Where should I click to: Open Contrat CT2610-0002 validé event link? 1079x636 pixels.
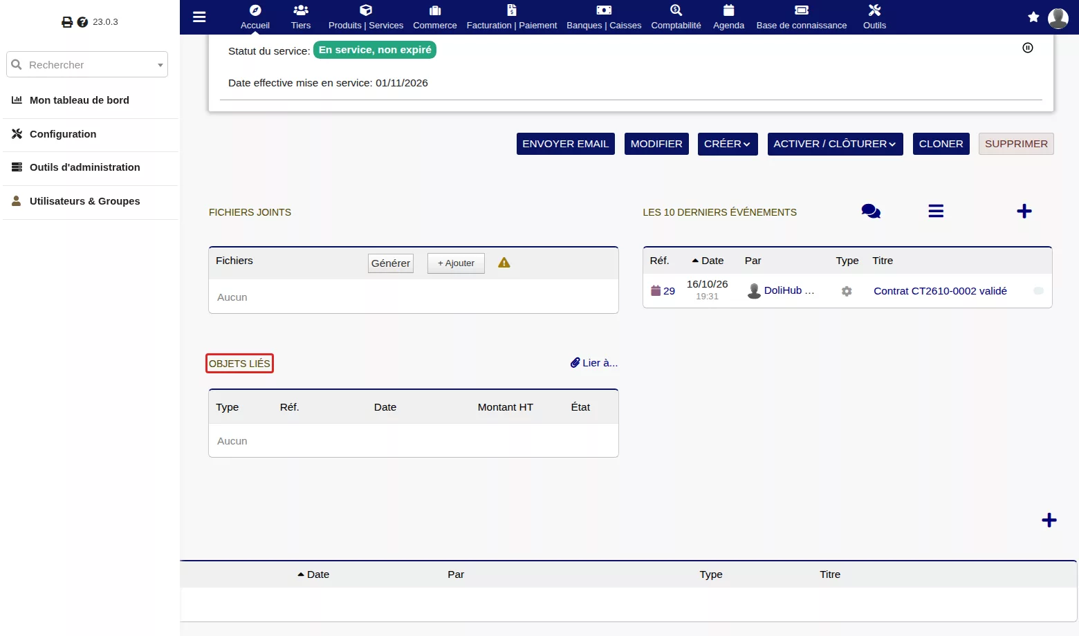[940, 291]
